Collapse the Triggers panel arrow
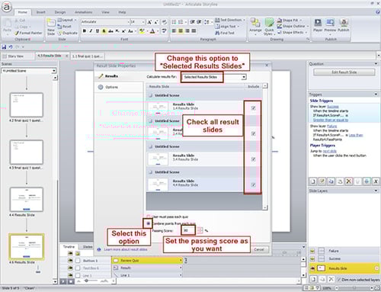Screen dimensions: 381x292 (x=376, y=95)
